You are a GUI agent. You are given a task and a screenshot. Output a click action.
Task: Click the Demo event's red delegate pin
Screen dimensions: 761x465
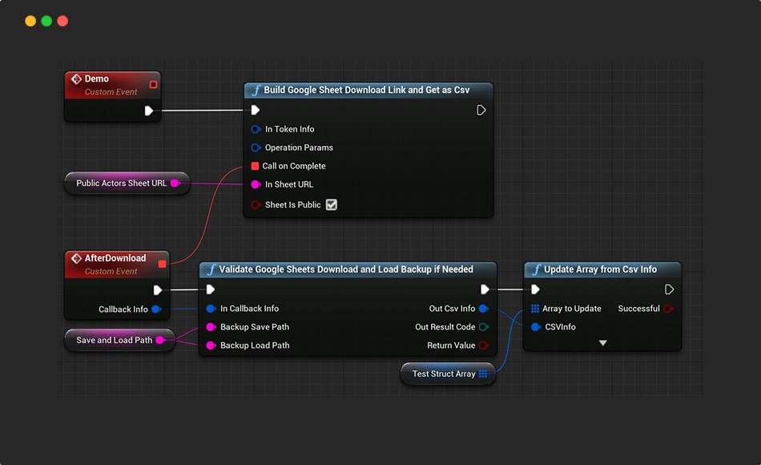coord(153,84)
